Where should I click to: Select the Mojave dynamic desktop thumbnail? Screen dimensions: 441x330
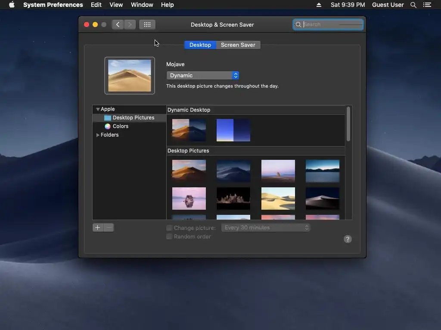pyautogui.click(x=189, y=130)
